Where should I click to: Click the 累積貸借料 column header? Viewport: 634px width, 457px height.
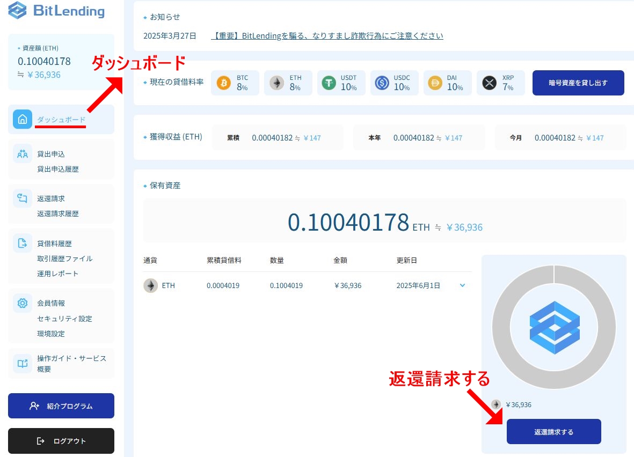tap(224, 260)
